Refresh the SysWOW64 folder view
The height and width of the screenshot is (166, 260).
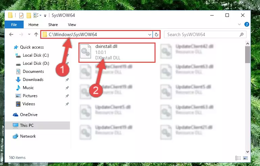tap(156, 35)
